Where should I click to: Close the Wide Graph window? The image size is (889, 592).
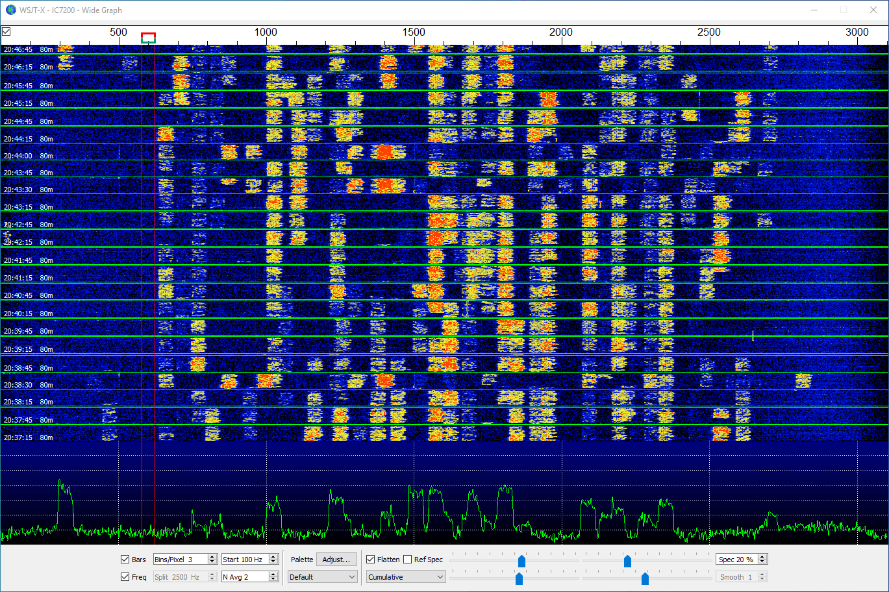(x=873, y=10)
